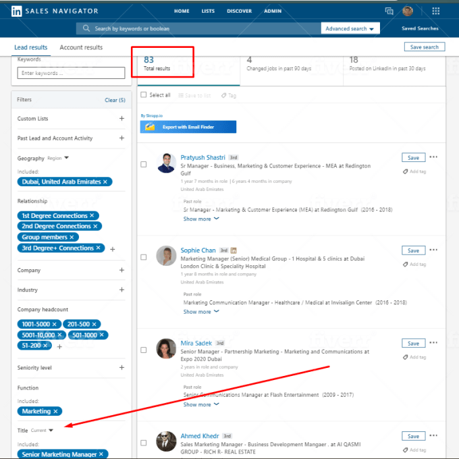
Task: Switch to Lead results tab
Action: tap(31, 47)
